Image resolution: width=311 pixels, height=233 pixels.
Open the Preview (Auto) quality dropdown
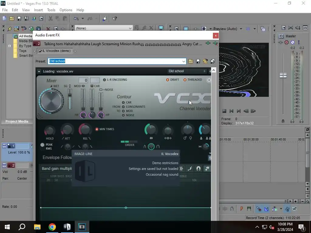(241, 29)
